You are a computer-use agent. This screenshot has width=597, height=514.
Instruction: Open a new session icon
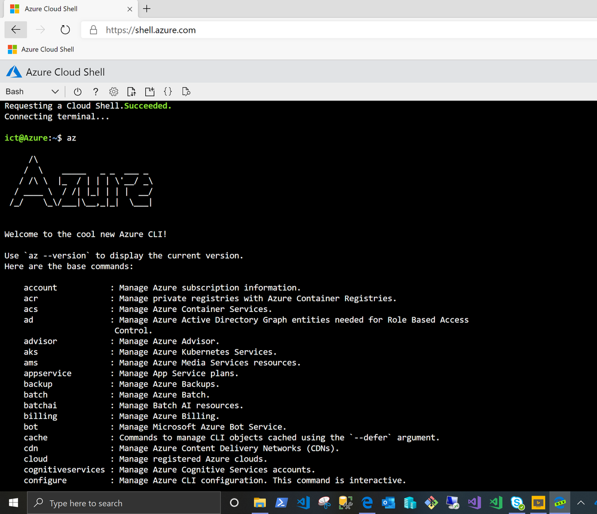pos(149,92)
